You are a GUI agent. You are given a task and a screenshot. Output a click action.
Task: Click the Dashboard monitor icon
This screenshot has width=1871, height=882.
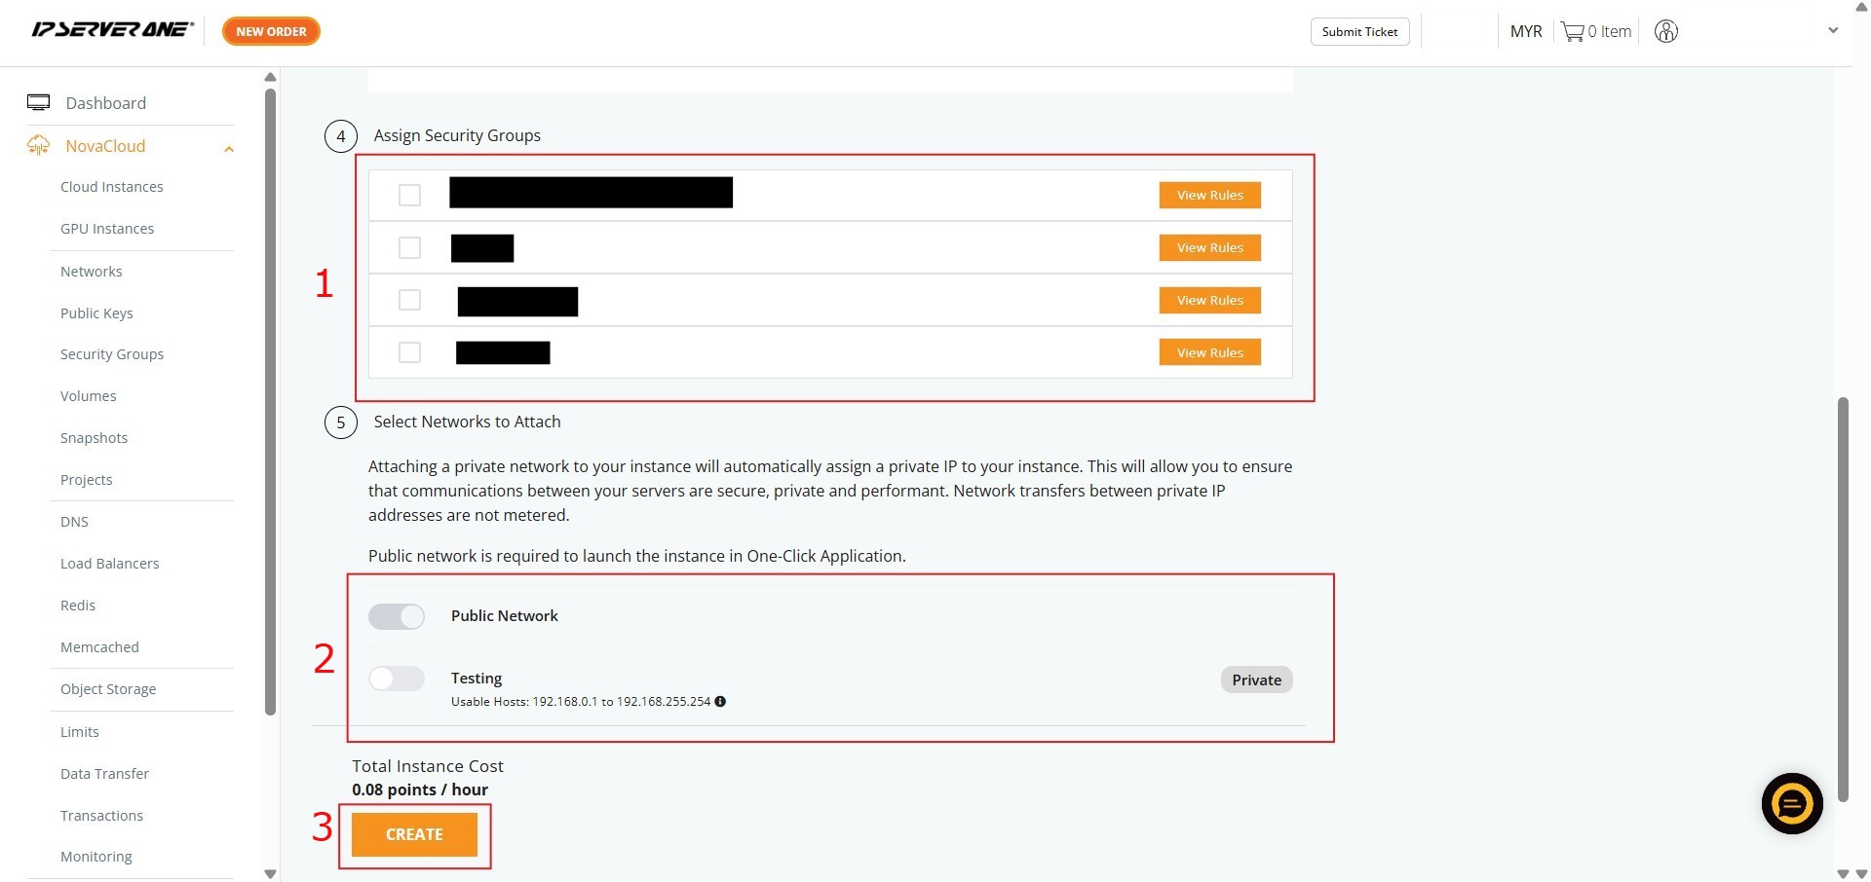point(39,102)
